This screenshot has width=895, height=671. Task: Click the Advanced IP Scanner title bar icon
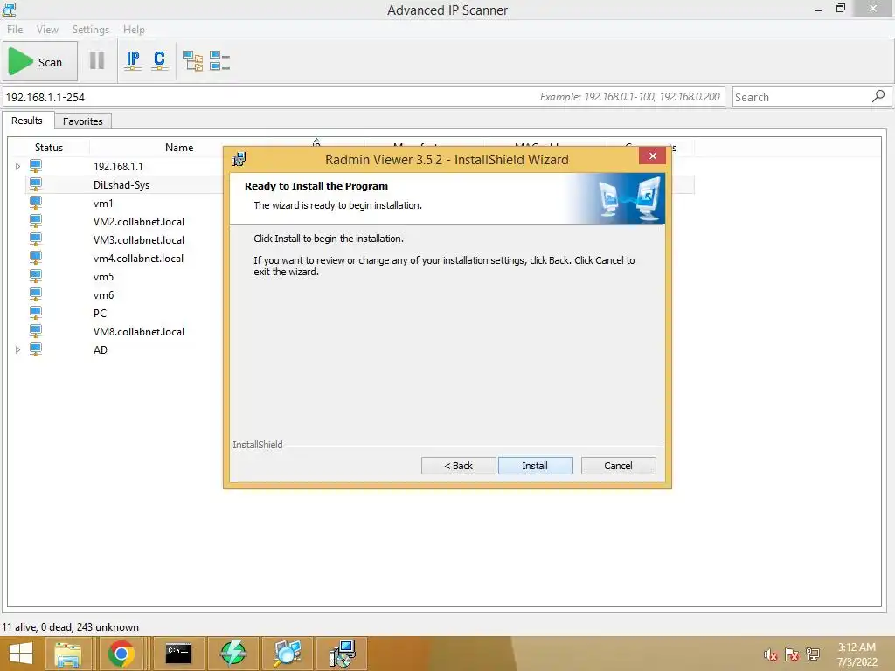[x=9, y=9]
